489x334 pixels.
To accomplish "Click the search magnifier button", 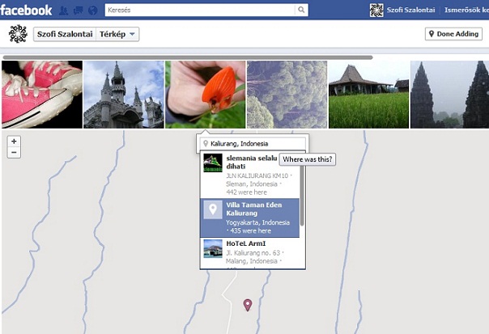I will pyautogui.click(x=301, y=10).
